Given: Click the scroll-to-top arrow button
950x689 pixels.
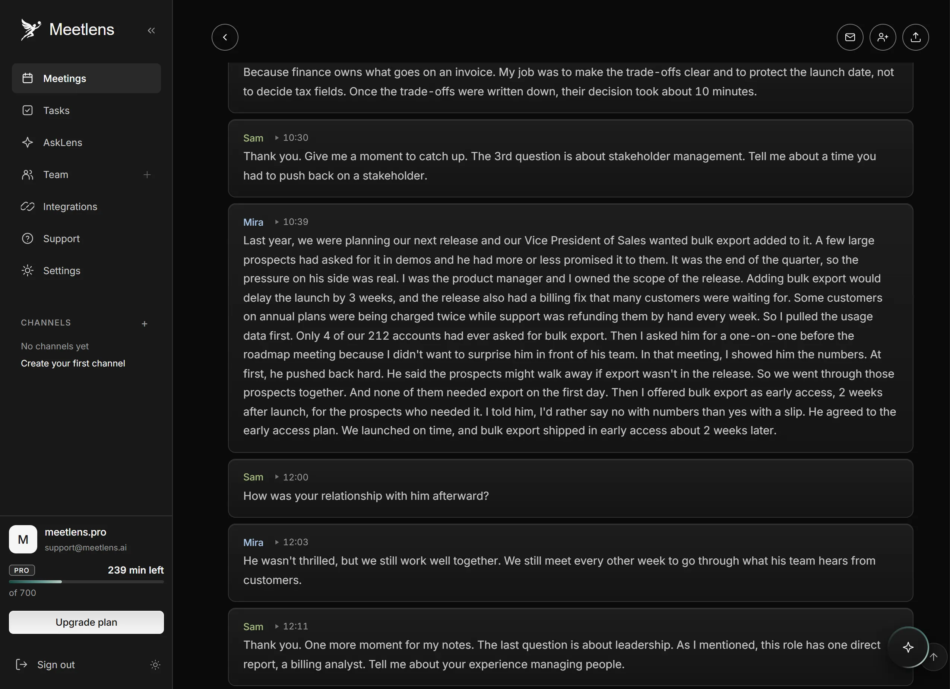Looking at the screenshot, I should coord(934,656).
